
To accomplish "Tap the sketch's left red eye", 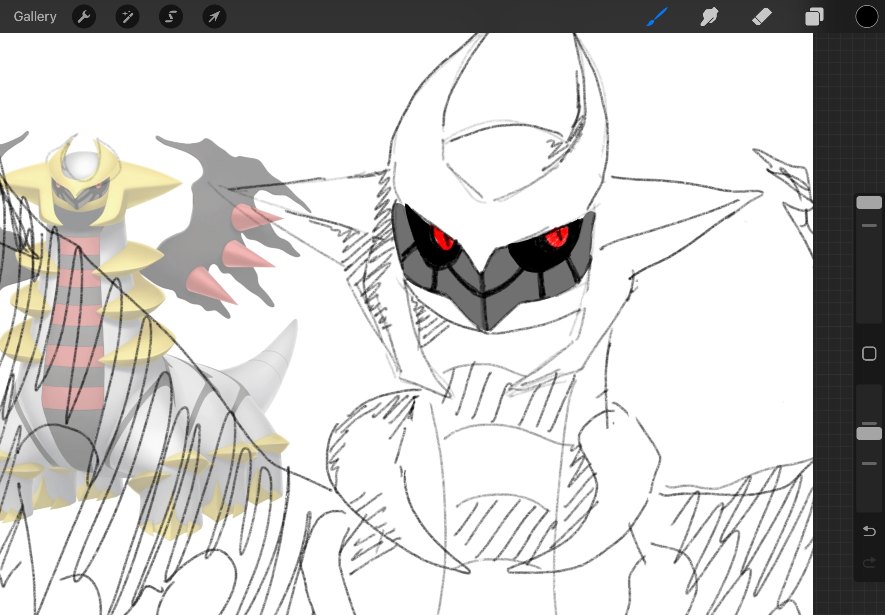I will tap(443, 238).
